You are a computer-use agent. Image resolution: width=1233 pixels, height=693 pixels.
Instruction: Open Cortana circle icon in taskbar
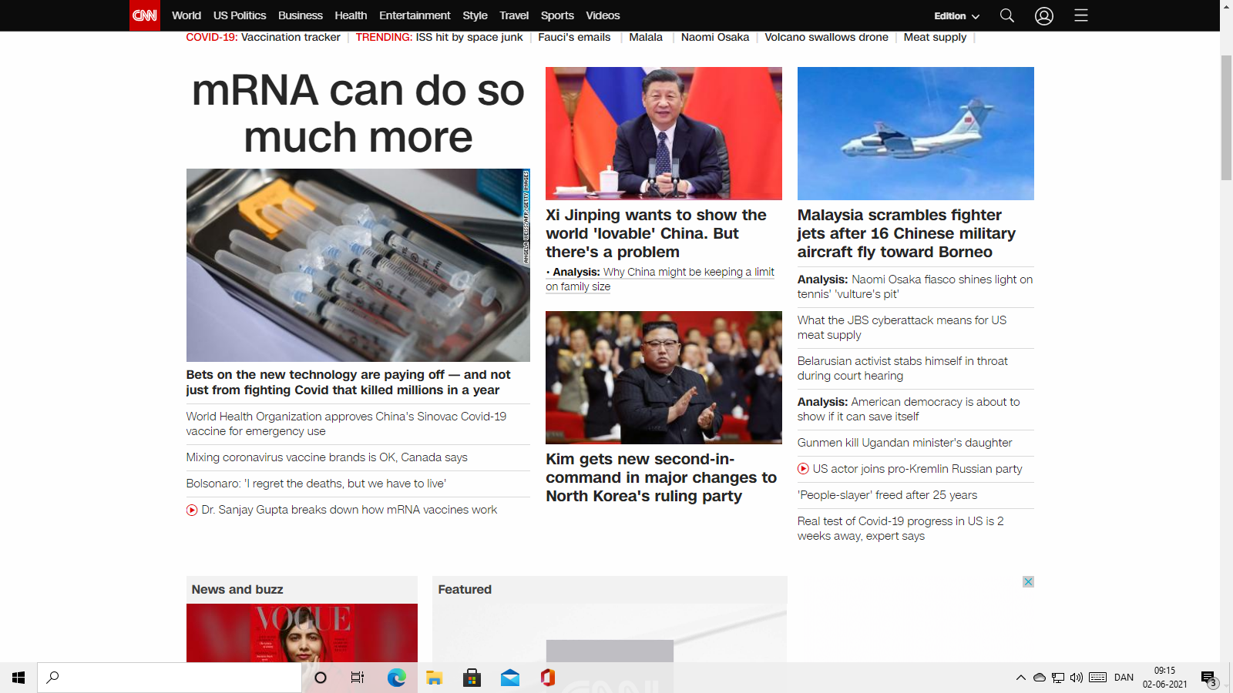[x=321, y=678]
